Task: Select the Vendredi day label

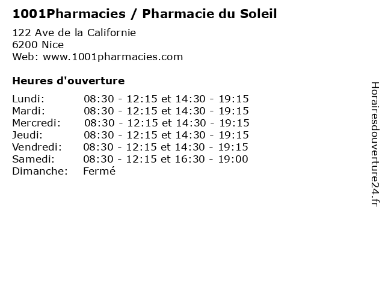Action: 37,147
